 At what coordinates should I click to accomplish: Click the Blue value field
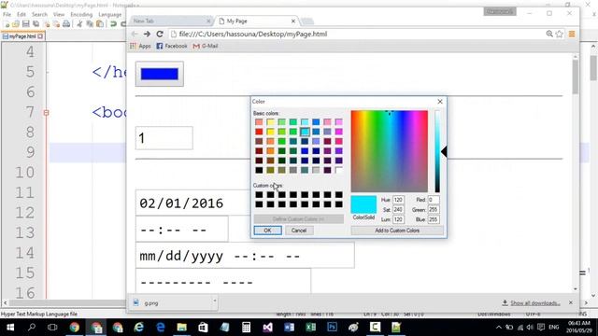point(434,219)
